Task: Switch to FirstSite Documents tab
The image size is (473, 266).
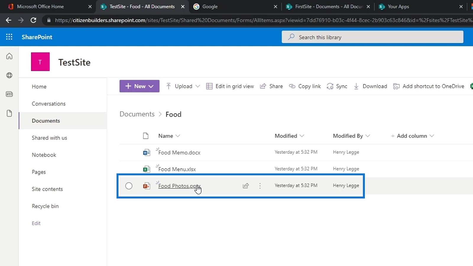Action: point(329,7)
